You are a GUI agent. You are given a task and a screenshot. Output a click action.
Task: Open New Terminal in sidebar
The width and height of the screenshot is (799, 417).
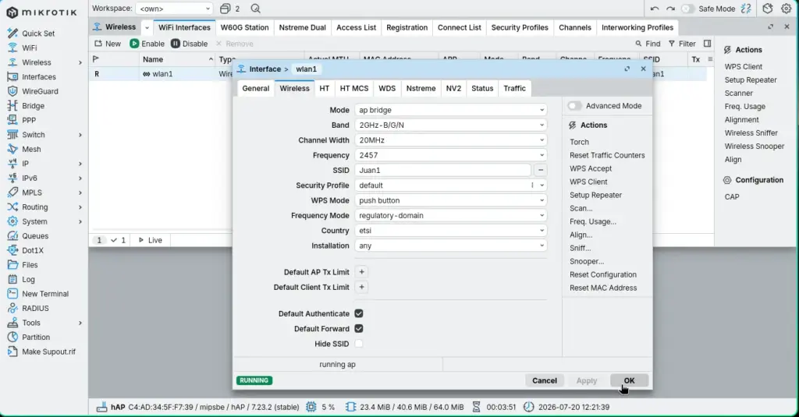[x=44, y=294]
